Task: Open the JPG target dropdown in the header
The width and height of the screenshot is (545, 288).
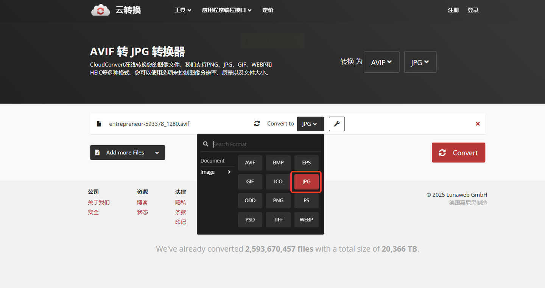Action: coord(420,62)
